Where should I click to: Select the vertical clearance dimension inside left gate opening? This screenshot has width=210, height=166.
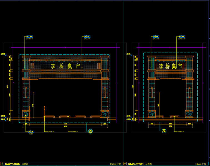tap(33, 105)
